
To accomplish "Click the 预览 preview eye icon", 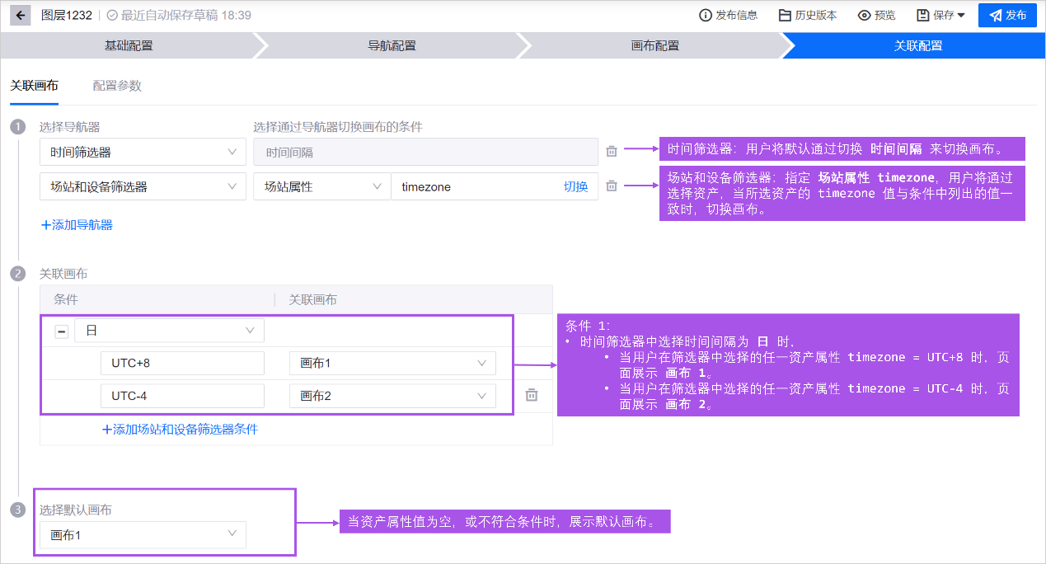I will [x=865, y=15].
